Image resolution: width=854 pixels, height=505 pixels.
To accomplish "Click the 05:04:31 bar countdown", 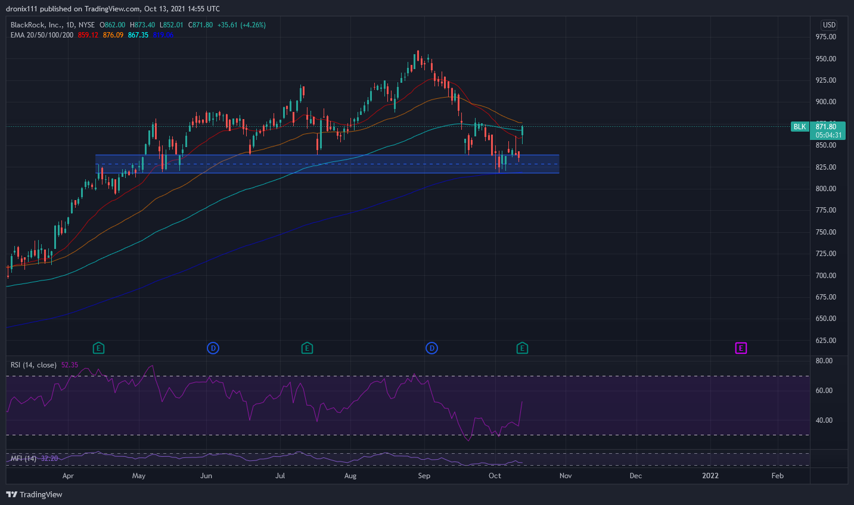I will click(828, 135).
